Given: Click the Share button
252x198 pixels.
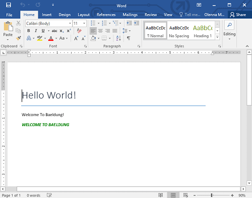Looking at the screenshot, I should 238,15.
